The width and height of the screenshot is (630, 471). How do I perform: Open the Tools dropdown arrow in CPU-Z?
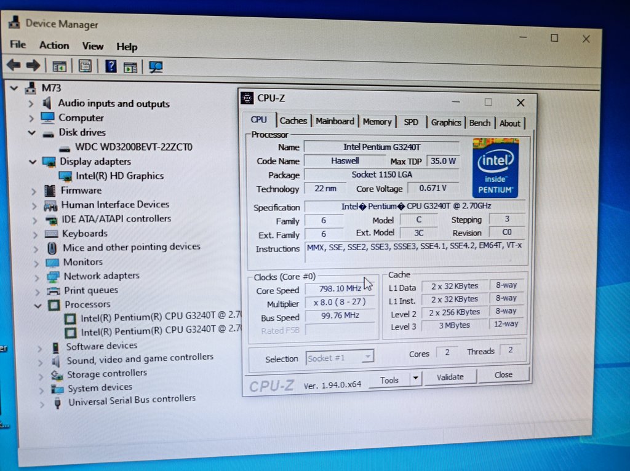point(415,378)
